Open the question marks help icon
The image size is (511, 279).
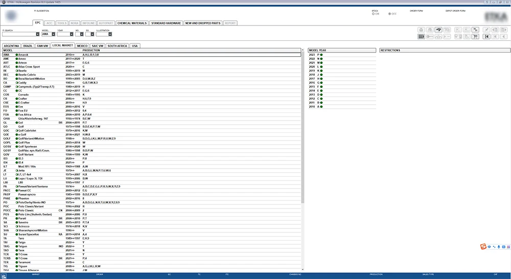pos(447,30)
